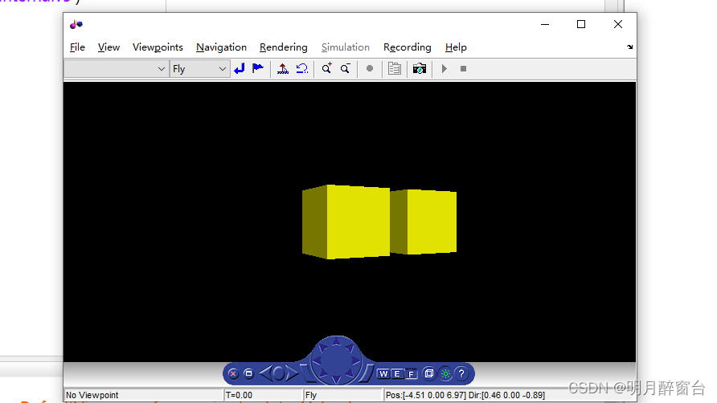Click the navigation wheel lower-left arrow
The width and height of the screenshot is (717, 403).
pos(323,374)
